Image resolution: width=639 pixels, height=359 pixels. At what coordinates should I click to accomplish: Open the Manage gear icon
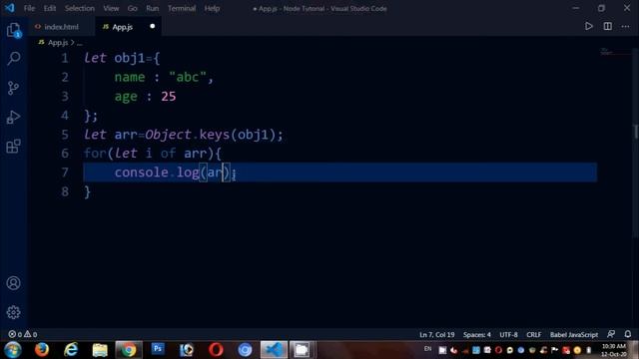click(x=13, y=312)
